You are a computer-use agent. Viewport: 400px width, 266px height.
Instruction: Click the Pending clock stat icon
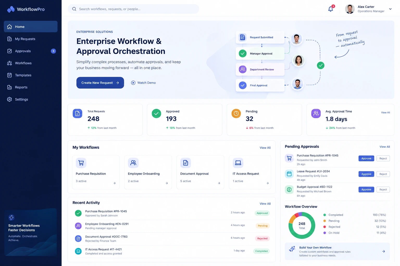[236, 114]
